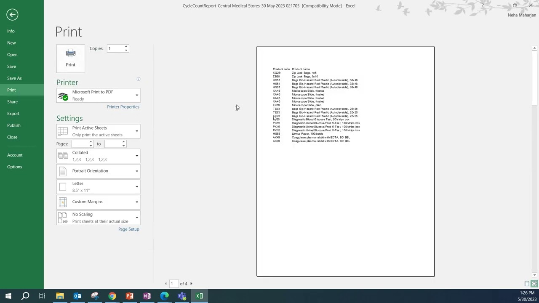Go to previous preview page arrow

165,284
